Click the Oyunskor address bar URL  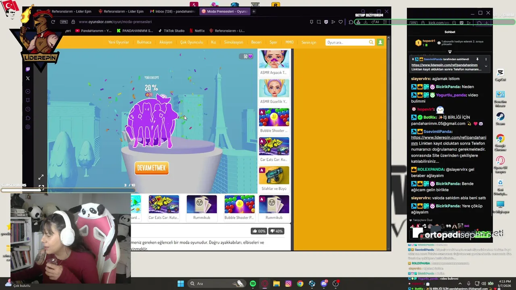[115, 22]
